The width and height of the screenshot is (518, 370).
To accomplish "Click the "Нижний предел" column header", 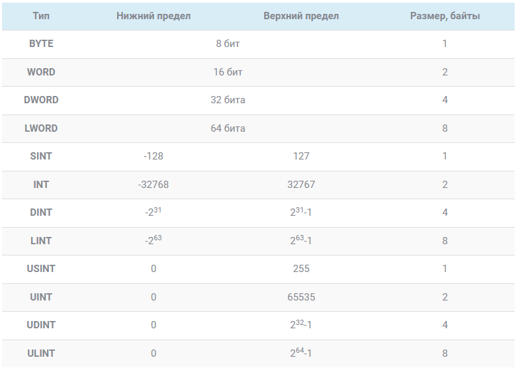I will point(153,16).
